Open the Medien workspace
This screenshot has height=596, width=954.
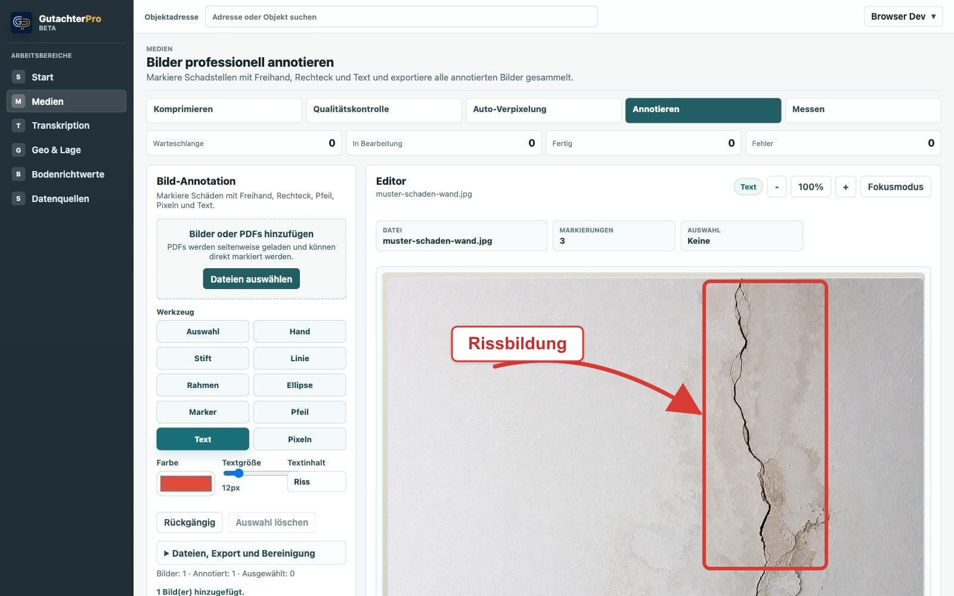click(x=66, y=101)
